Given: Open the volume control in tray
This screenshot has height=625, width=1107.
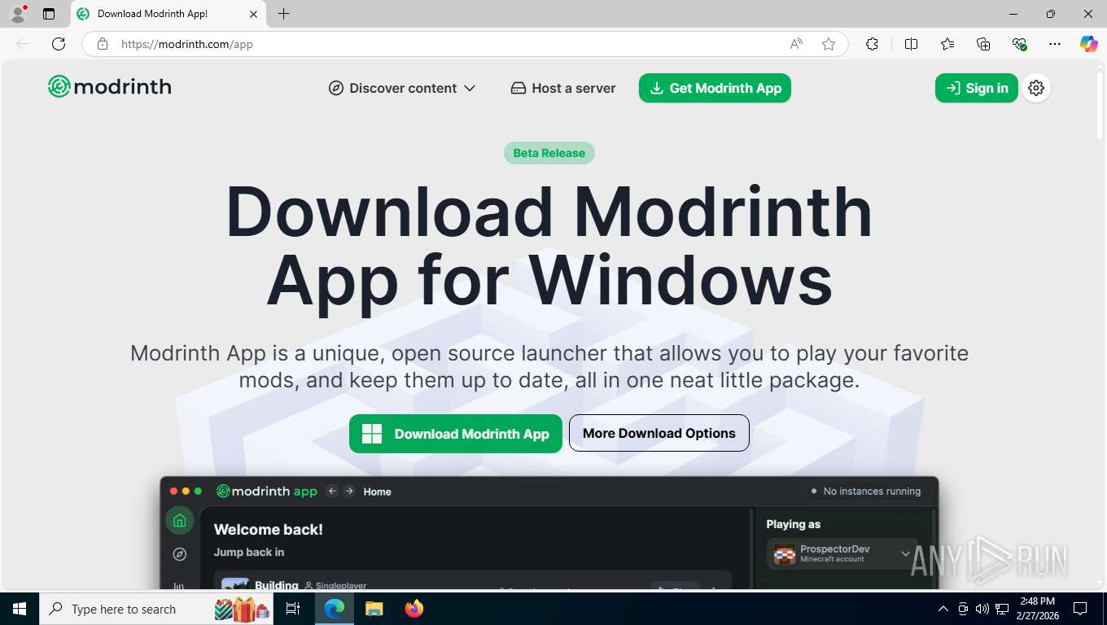Looking at the screenshot, I should click(x=982, y=609).
